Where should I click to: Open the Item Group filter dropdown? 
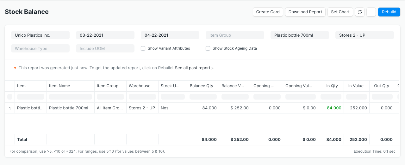tap(235, 35)
